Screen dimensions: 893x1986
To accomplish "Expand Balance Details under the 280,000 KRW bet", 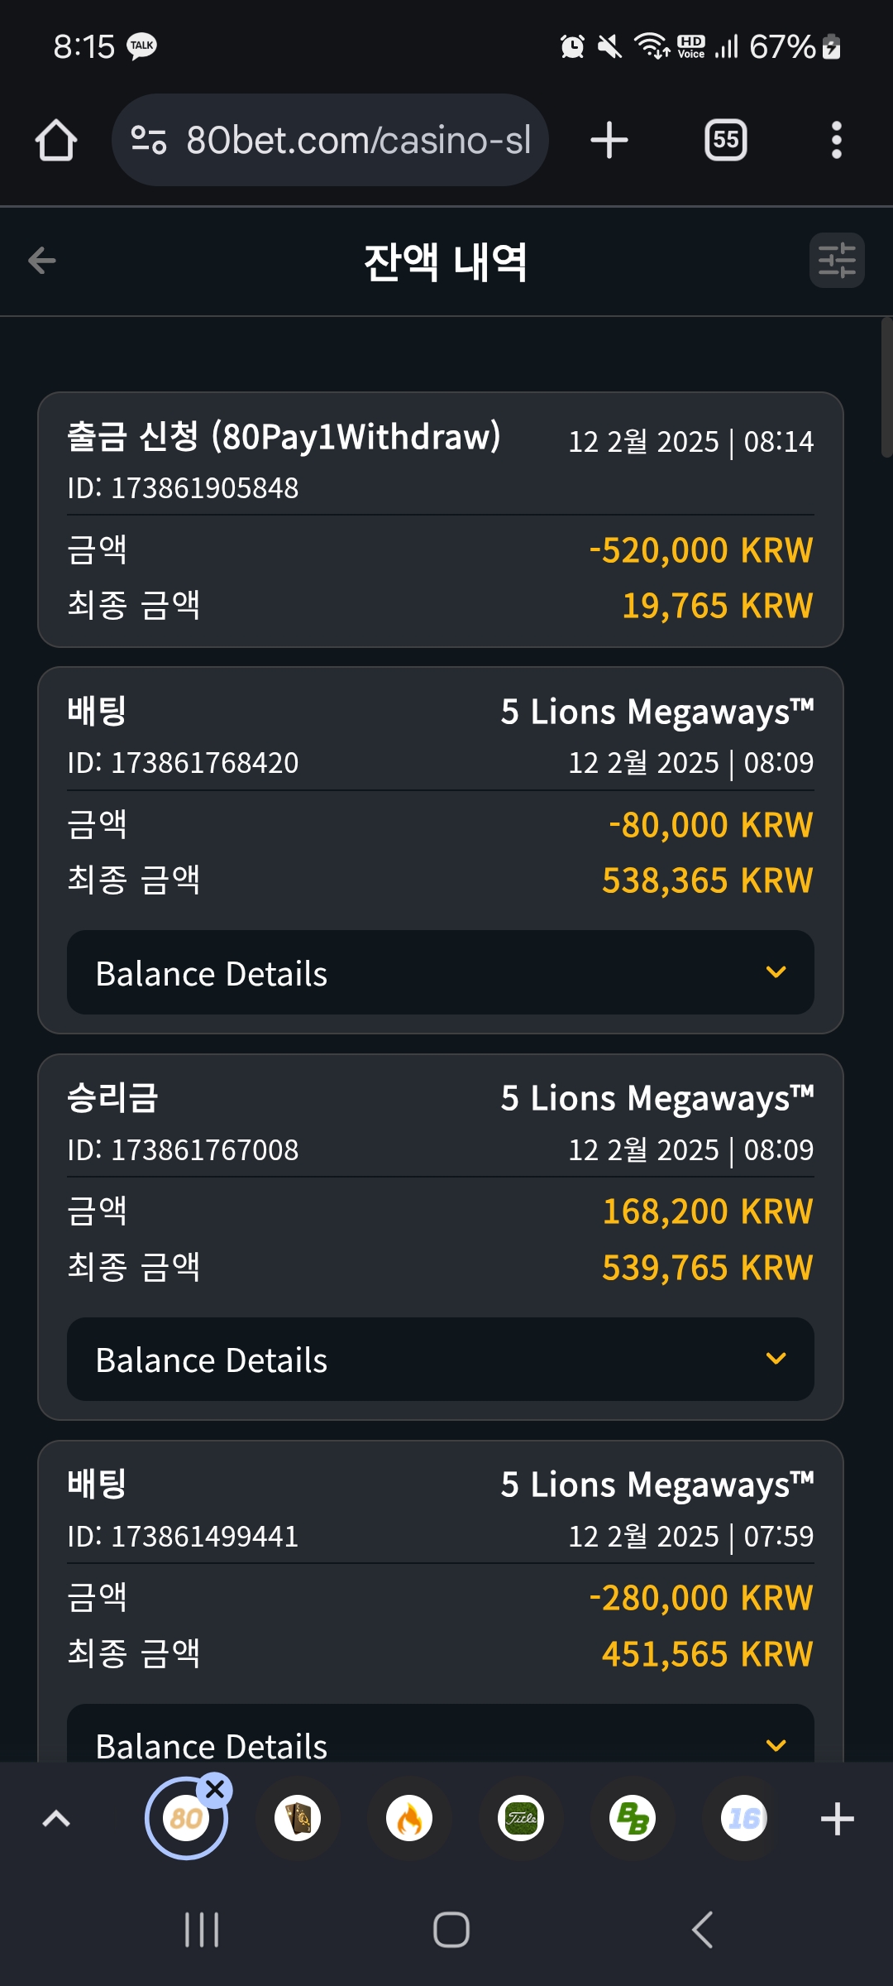I will (x=441, y=1734).
